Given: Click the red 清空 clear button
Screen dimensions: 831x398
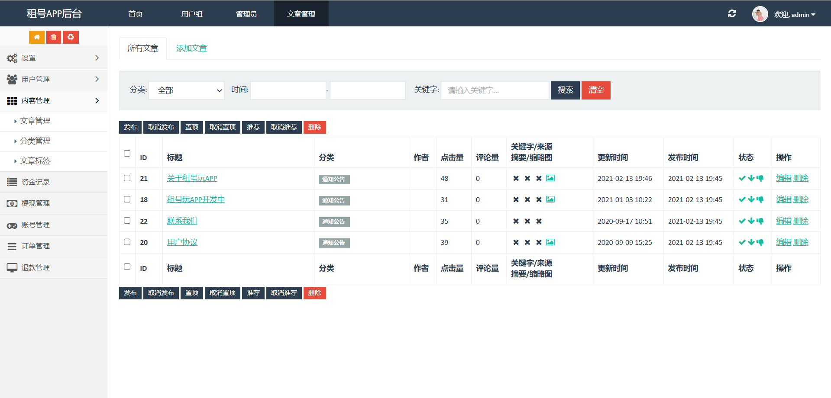Looking at the screenshot, I should click(596, 90).
